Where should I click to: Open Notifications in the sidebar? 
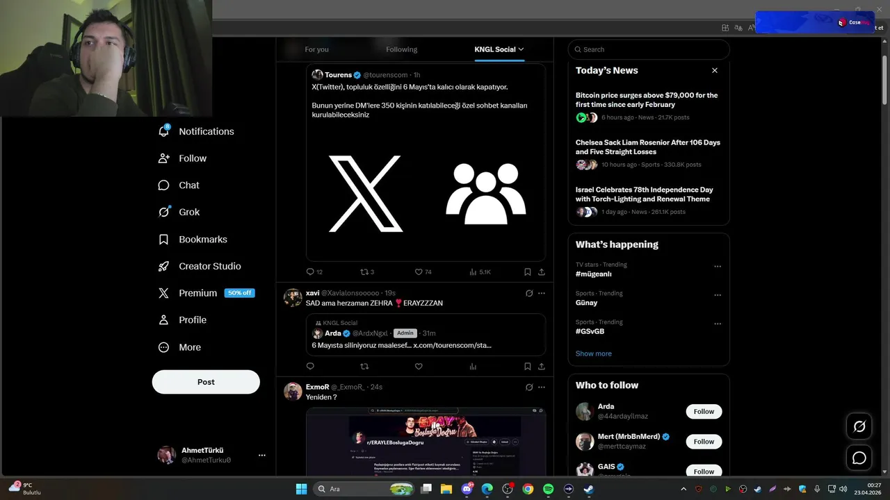click(197, 131)
